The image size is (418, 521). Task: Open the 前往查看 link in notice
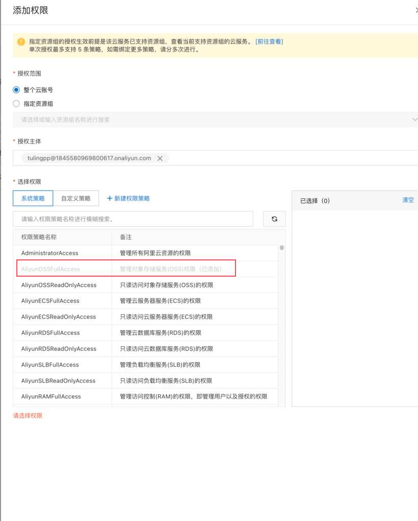click(x=269, y=42)
